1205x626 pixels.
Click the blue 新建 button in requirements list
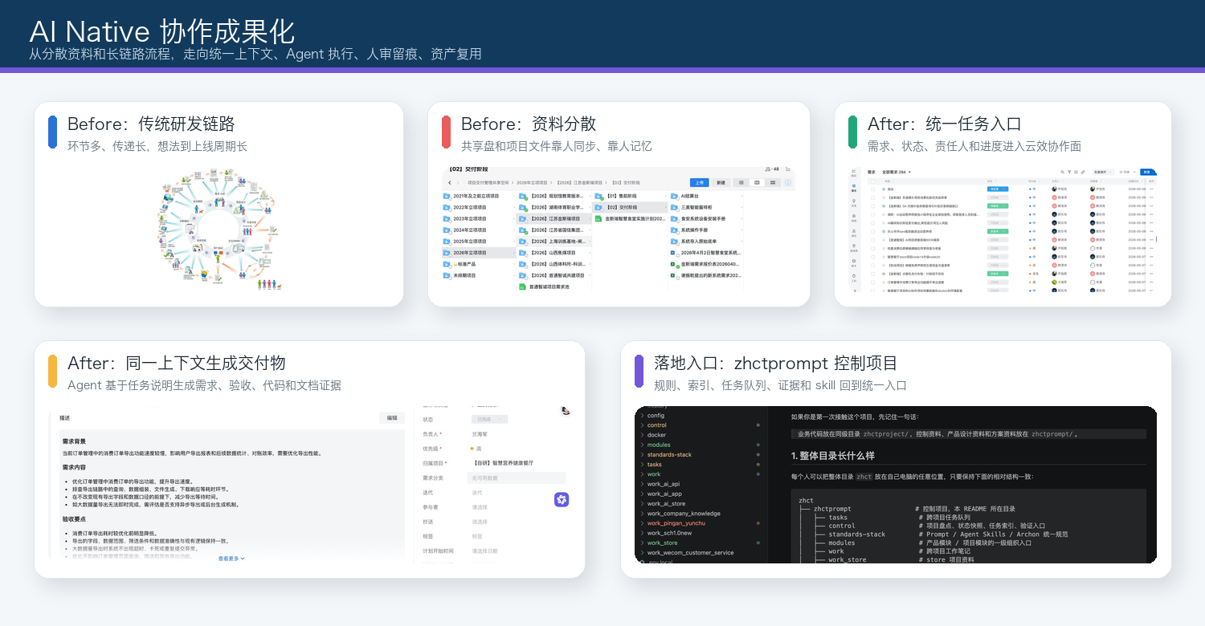click(1148, 172)
